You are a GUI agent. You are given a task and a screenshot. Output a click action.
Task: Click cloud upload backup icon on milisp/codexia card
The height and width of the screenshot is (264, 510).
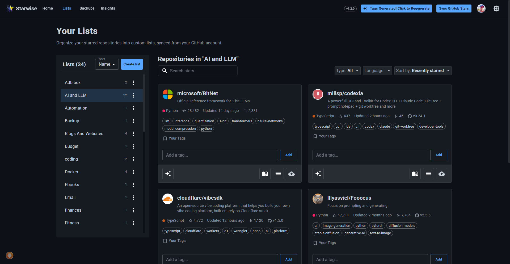pyautogui.click(x=442, y=174)
